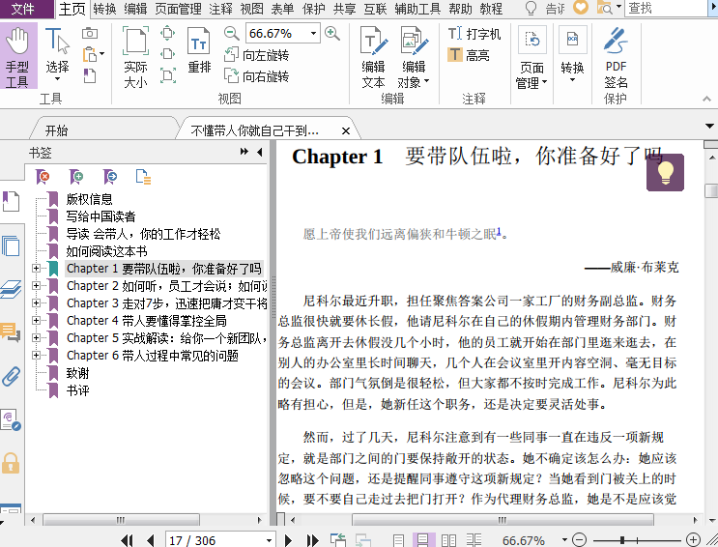Open the 版权信息 bookmark
Image resolution: width=718 pixels, height=547 pixels.
tap(89, 199)
